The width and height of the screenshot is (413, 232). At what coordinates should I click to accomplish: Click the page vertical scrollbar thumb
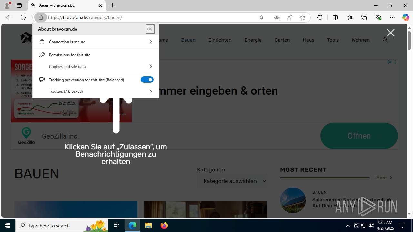409,41
